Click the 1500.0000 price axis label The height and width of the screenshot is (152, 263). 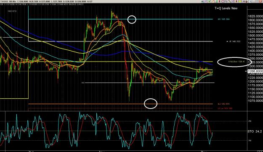(255, 36)
